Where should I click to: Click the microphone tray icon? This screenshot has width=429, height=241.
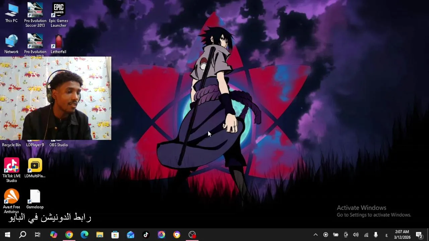[x=376, y=235]
